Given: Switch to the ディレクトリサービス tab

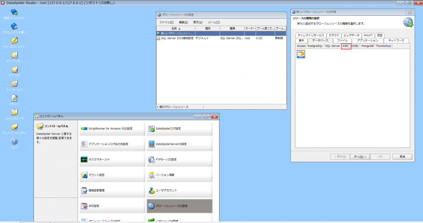Looking at the screenshot, I should (311, 36).
